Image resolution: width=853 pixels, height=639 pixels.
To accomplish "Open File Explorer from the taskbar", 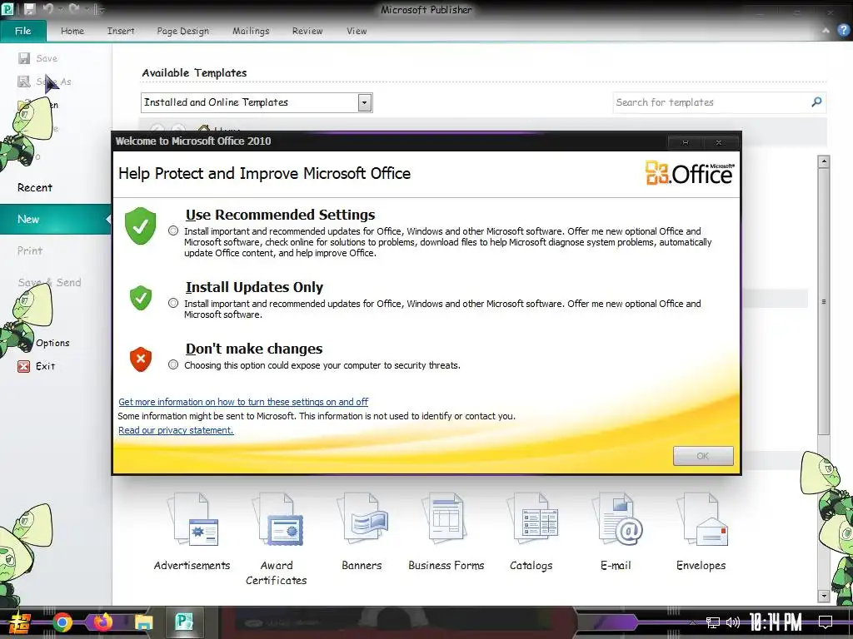I will point(143,622).
